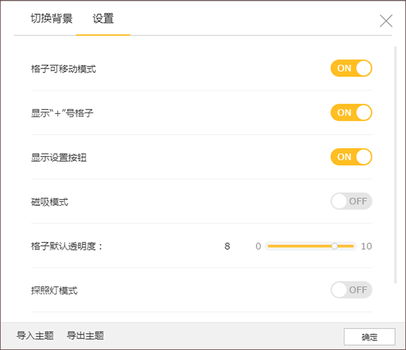Switch to the 切换背景 tab
406x350 pixels.
51,18
